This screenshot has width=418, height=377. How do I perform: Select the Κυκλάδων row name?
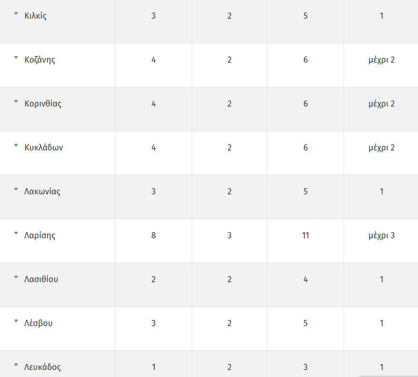click(x=44, y=148)
